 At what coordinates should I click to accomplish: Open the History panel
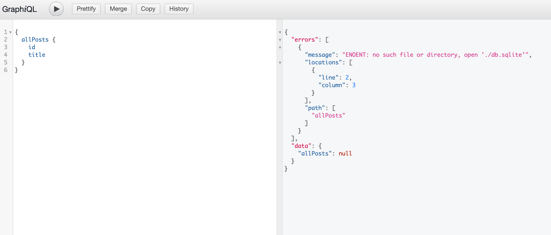click(x=179, y=9)
